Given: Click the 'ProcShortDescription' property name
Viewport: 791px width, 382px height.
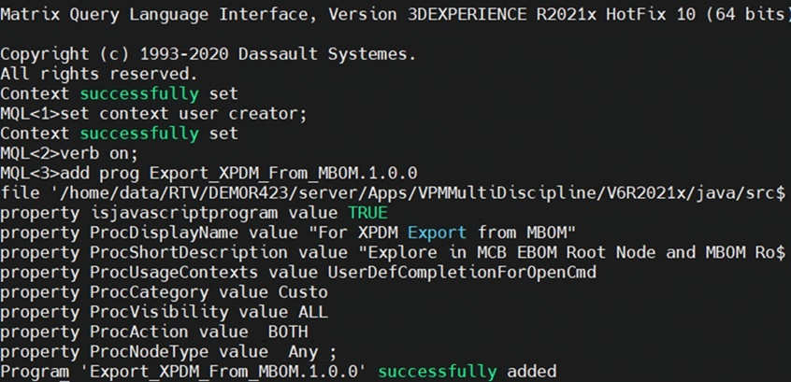Looking at the screenshot, I should pyautogui.click(x=188, y=252).
